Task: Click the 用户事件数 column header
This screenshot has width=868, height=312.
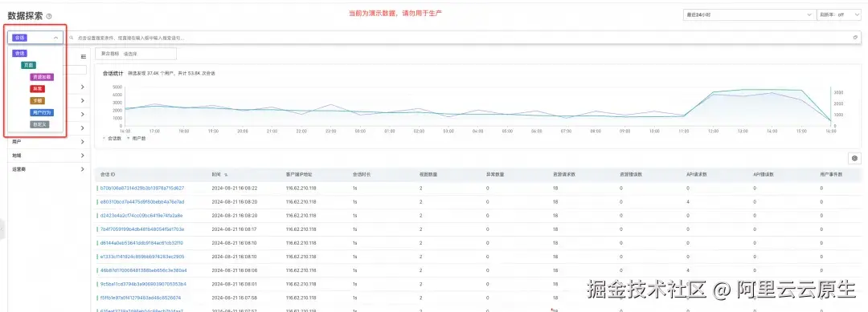Action: point(831,175)
